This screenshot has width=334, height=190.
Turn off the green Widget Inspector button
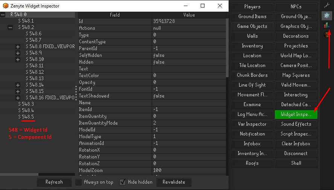tap(296, 114)
